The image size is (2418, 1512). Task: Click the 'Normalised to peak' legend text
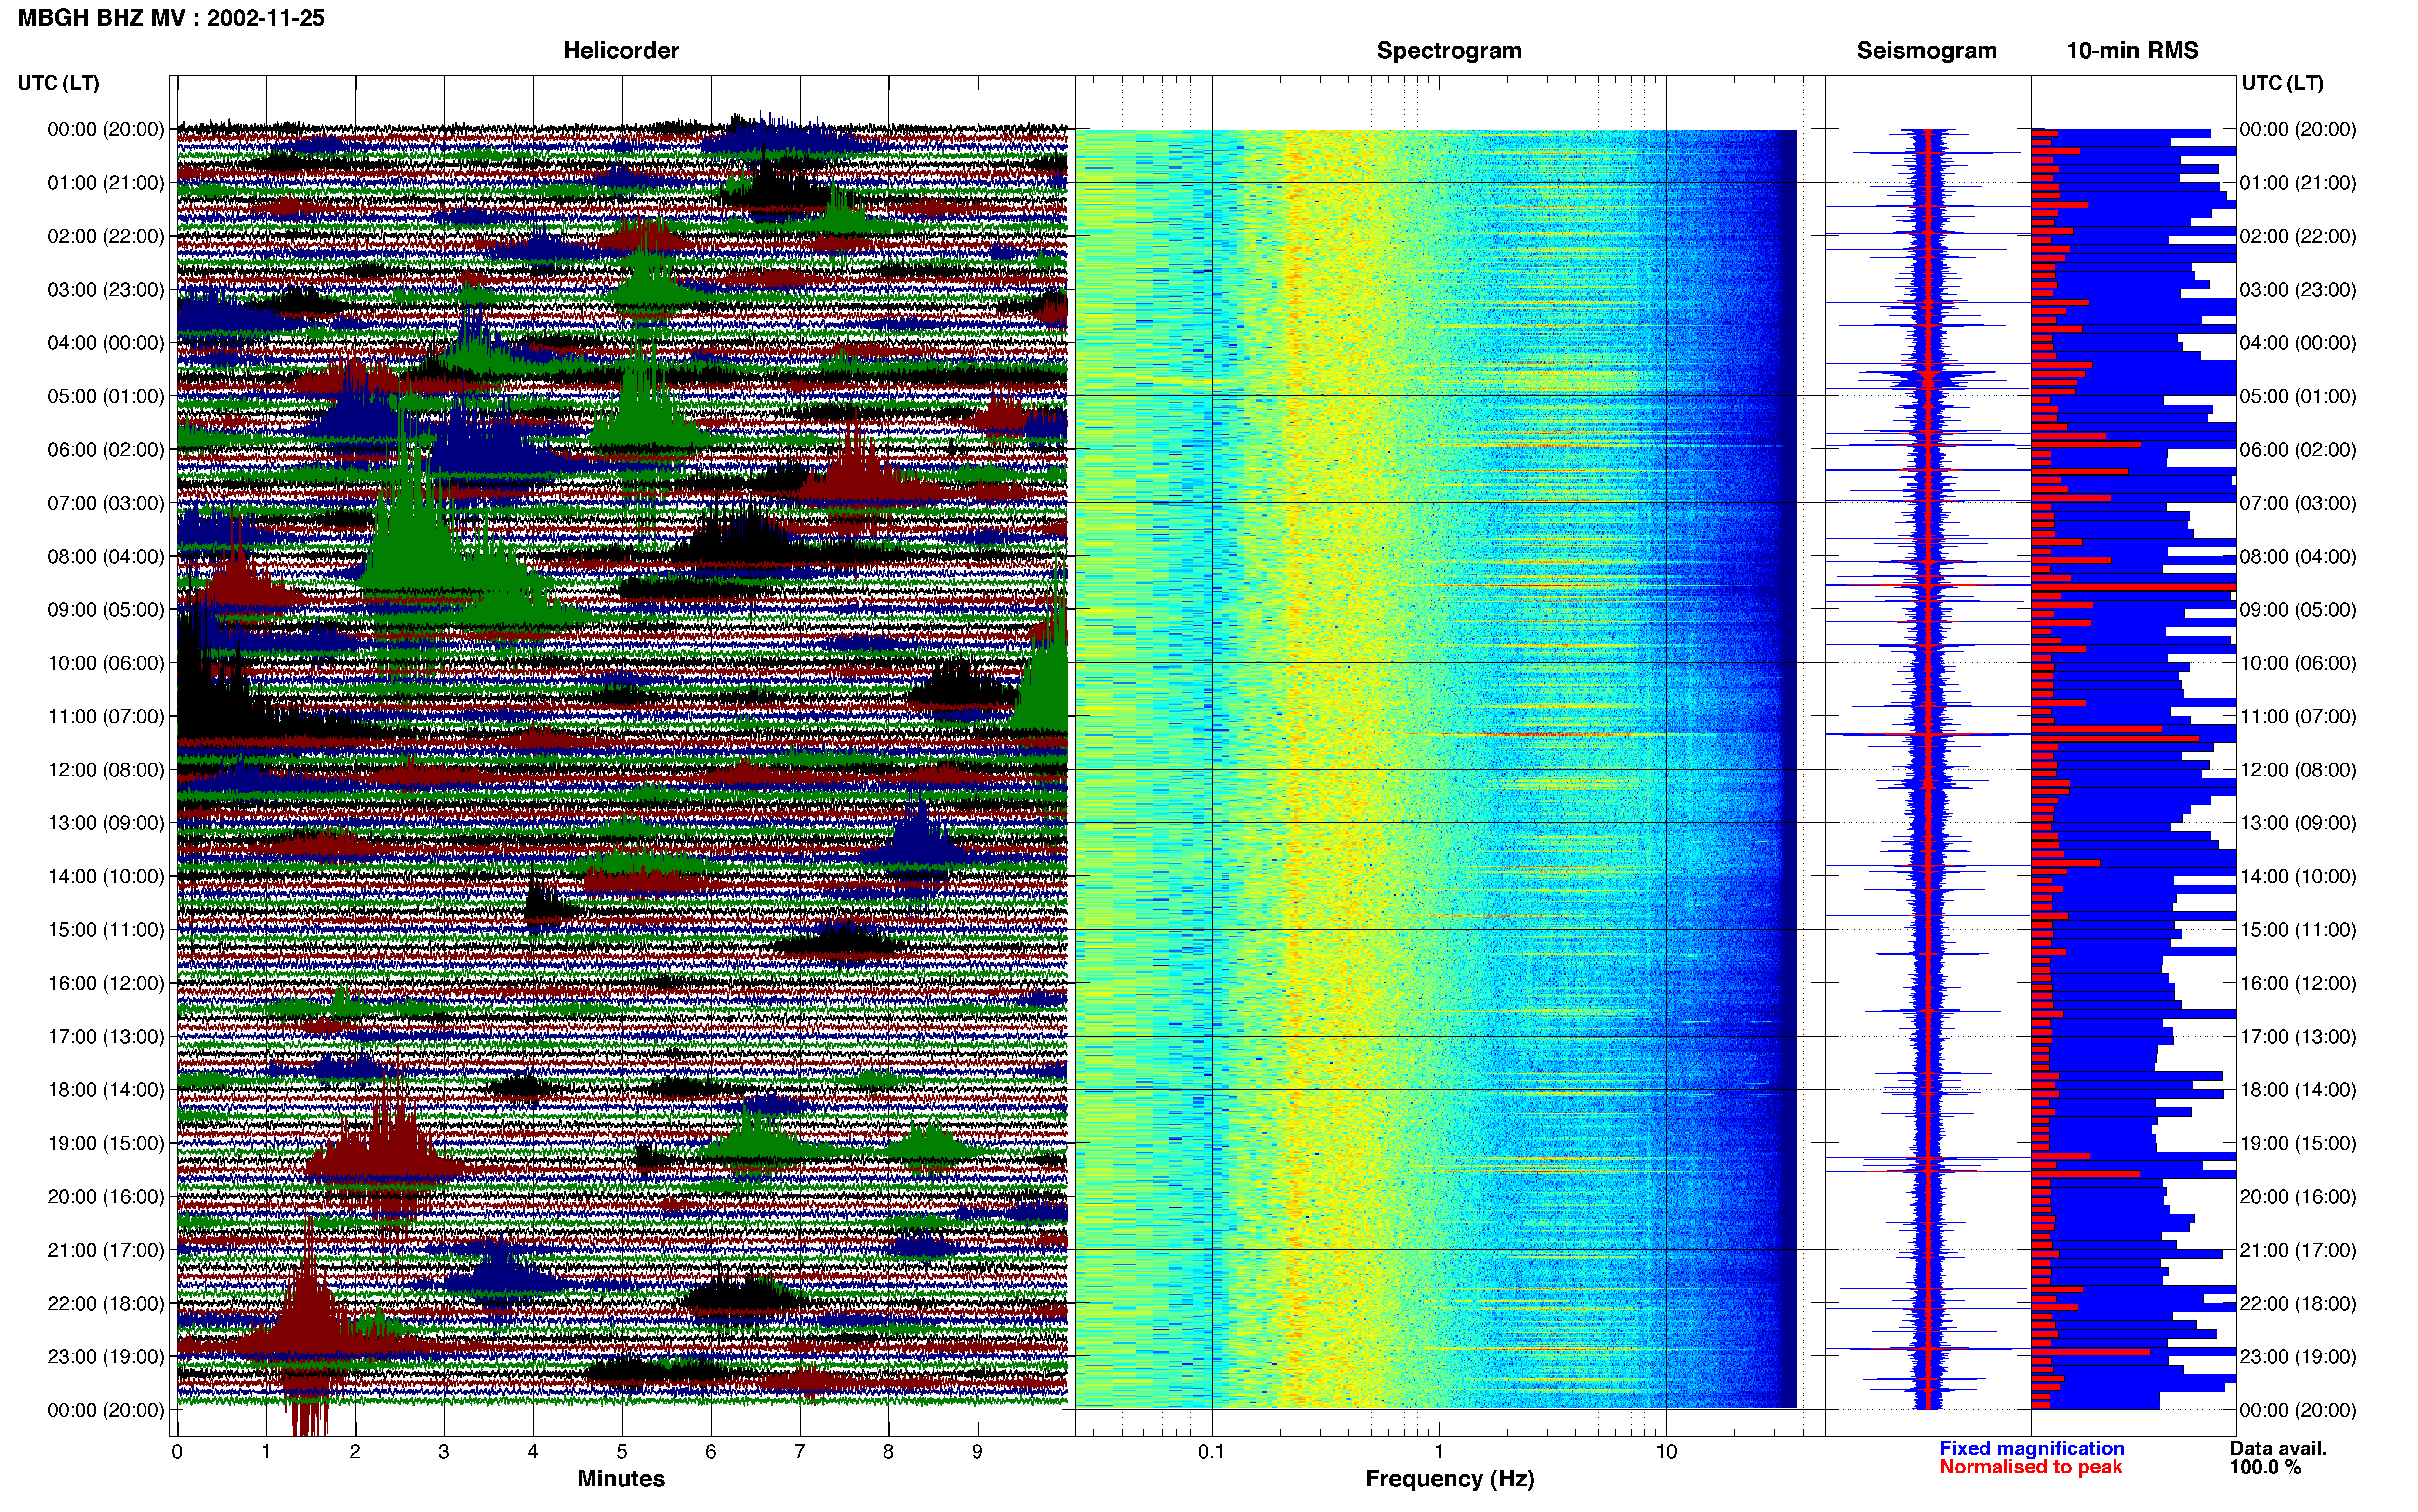(2031, 1468)
